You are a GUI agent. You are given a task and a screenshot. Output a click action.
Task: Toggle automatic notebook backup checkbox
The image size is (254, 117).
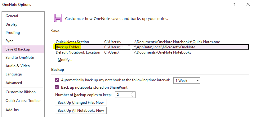coord(57,80)
